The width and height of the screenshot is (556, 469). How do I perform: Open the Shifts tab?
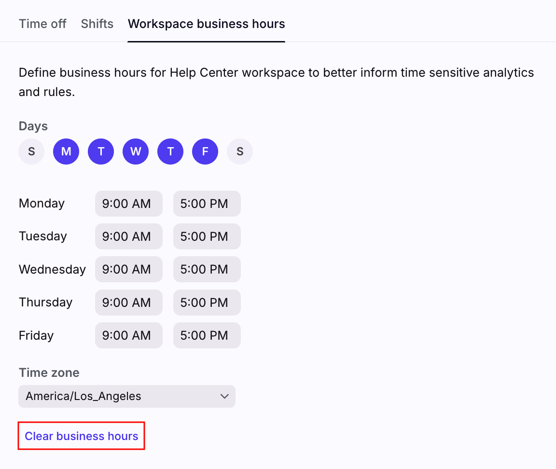coord(97,24)
